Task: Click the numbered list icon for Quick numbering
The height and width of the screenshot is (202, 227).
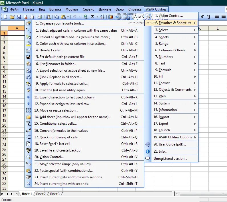Action: 29,137
